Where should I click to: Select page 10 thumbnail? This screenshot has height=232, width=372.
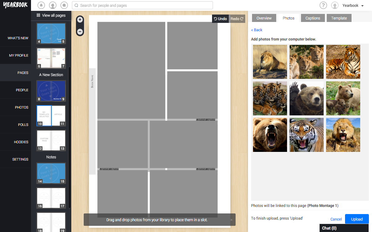44,115
